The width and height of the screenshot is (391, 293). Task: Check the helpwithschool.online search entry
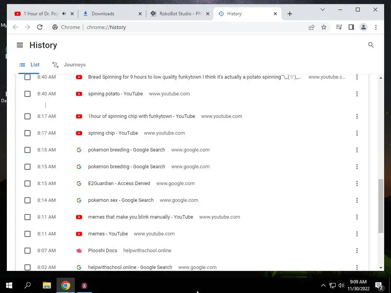pyautogui.click(x=27, y=267)
